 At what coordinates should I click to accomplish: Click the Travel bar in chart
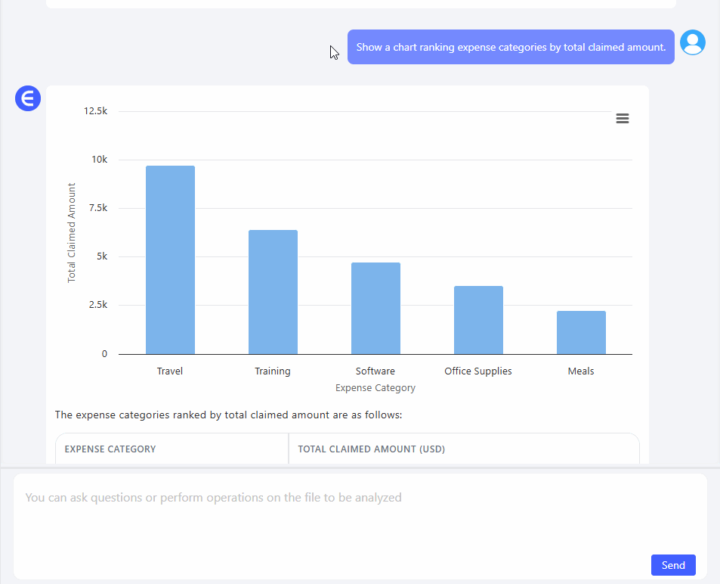(170, 259)
